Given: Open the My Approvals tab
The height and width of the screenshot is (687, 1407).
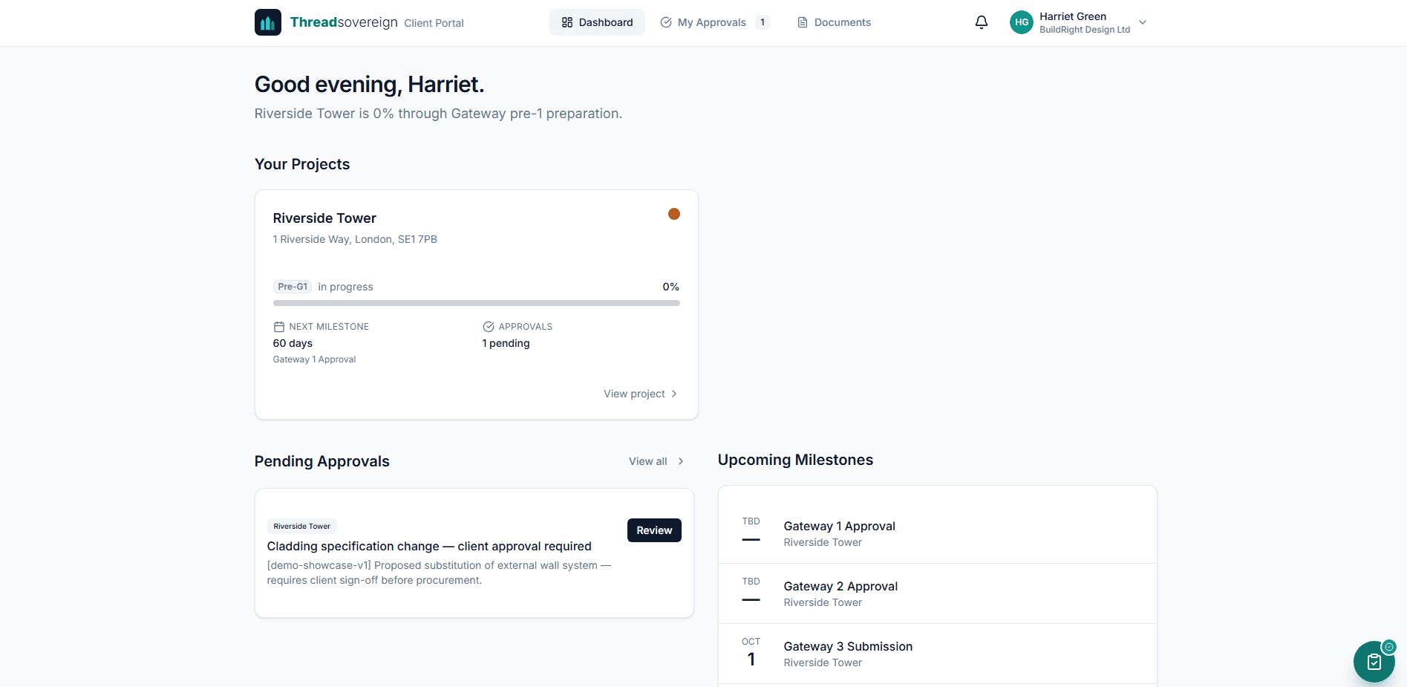Looking at the screenshot, I should [x=714, y=22].
